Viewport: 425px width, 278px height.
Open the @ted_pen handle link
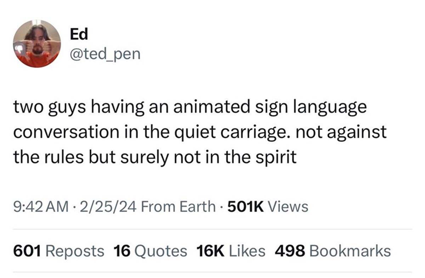pos(105,54)
